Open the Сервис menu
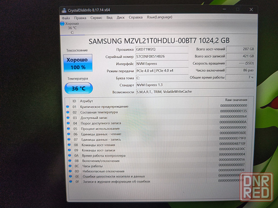The width and height of the screenshot is (278, 208). pos(96,18)
